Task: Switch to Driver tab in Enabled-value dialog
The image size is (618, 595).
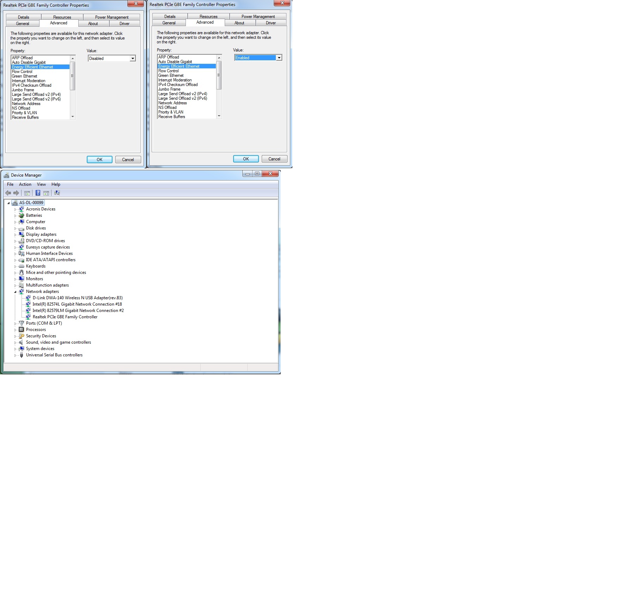Action: pyautogui.click(x=271, y=23)
